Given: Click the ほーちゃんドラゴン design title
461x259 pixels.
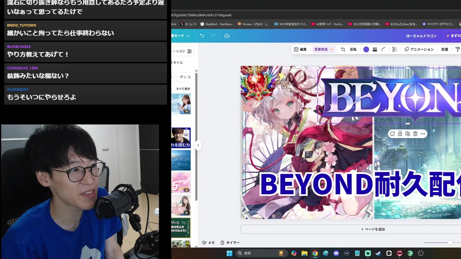Looking at the screenshot, I should pyautogui.click(x=421, y=36).
